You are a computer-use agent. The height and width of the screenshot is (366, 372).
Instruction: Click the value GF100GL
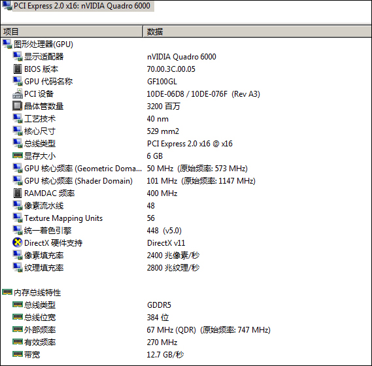coord(162,81)
